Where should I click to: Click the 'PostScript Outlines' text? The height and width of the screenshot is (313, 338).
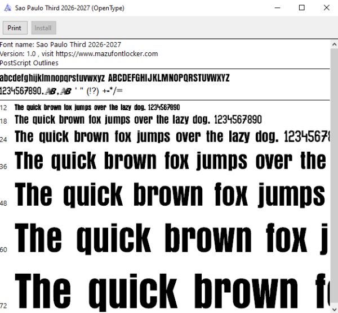click(x=29, y=63)
